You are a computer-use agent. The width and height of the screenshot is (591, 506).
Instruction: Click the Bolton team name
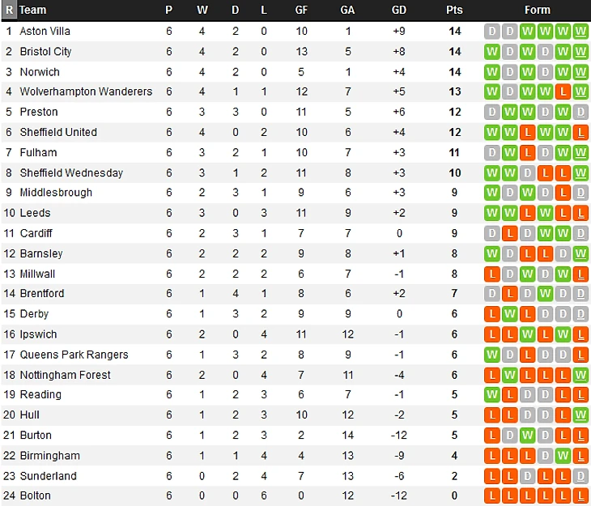[x=35, y=495]
